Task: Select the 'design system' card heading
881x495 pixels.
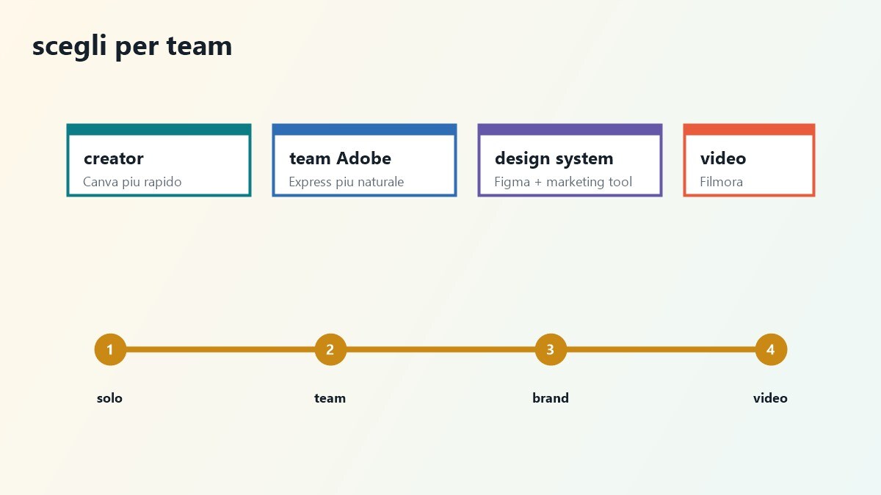Action: pos(554,158)
